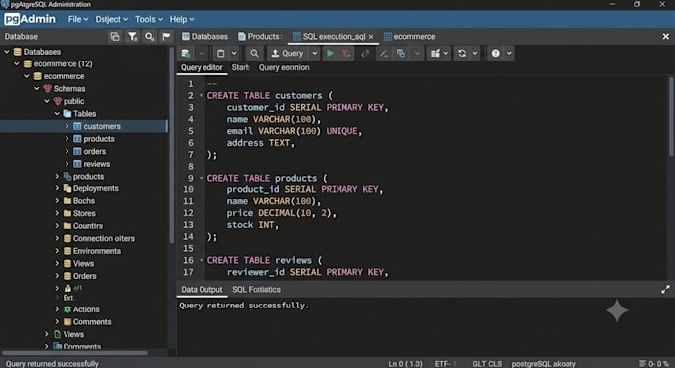Collapse the Schemas node
The height and width of the screenshot is (368, 675).
37,88
